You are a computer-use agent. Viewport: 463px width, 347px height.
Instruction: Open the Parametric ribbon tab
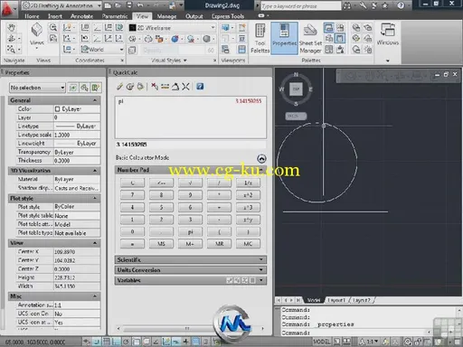coord(115,16)
